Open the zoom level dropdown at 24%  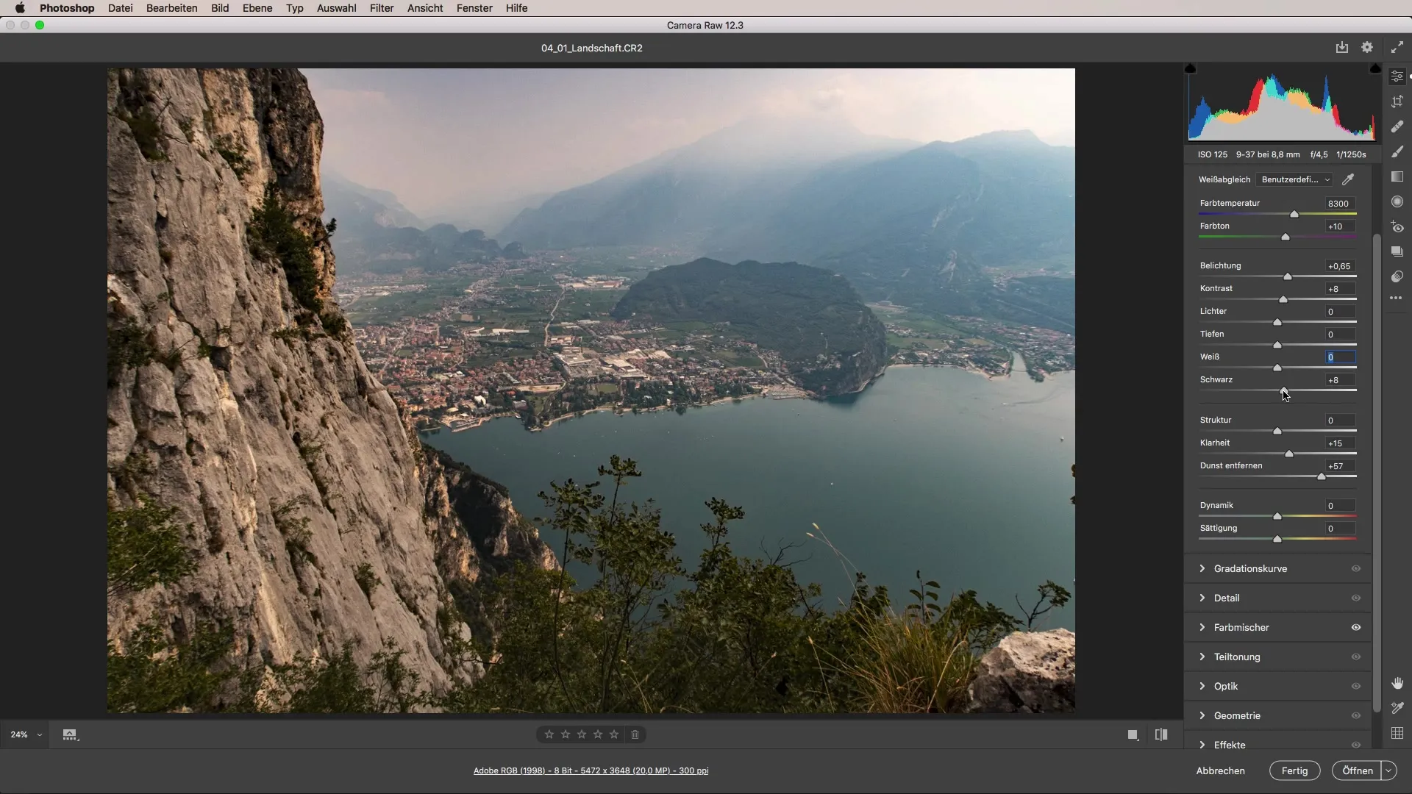(39, 734)
